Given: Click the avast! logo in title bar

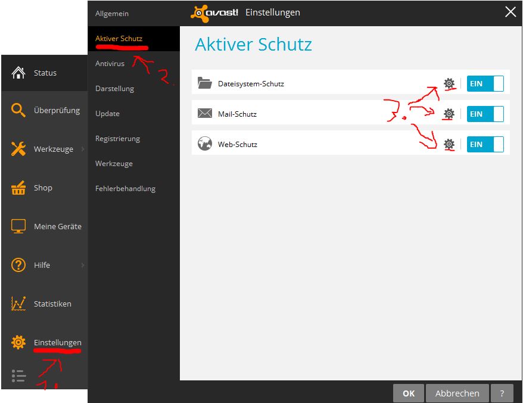Looking at the screenshot, I should [214, 13].
